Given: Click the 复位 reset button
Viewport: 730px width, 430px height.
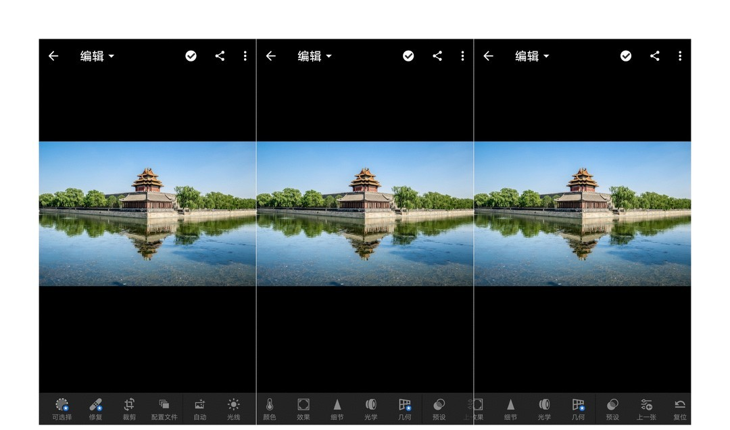Looking at the screenshot, I should (680, 408).
